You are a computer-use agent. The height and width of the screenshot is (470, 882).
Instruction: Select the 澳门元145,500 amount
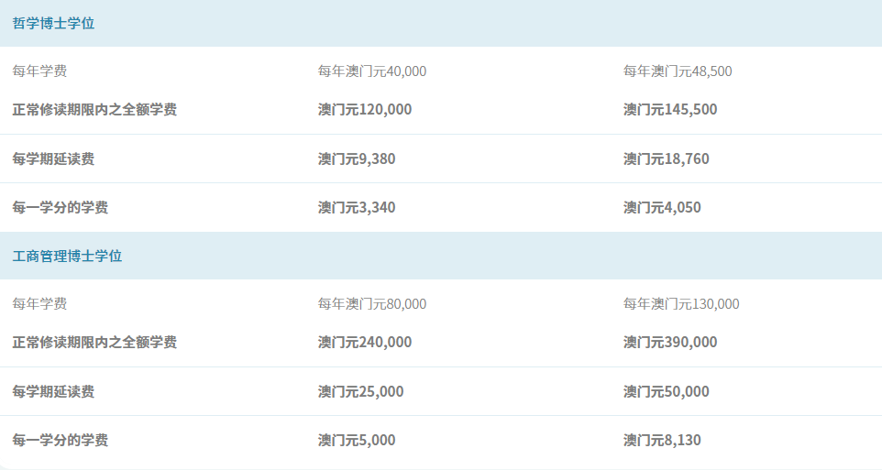pos(670,109)
